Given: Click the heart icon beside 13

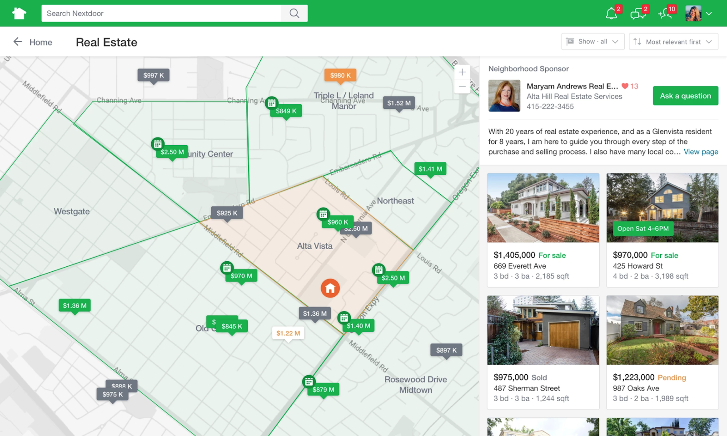Looking at the screenshot, I should click(x=625, y=86).
